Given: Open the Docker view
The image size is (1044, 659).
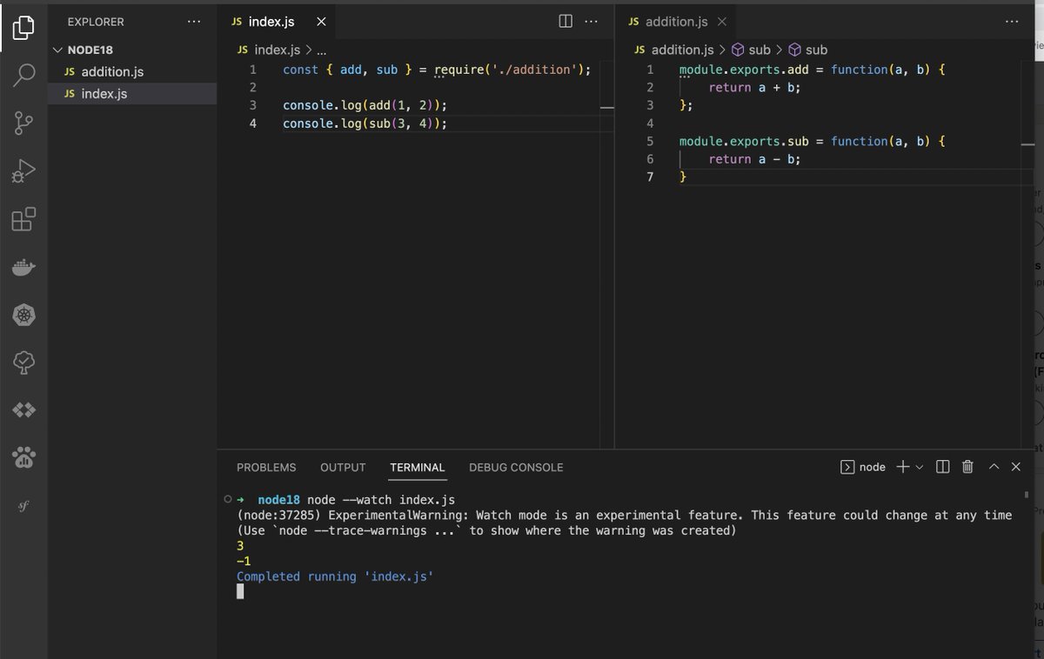Looking at the screenshot, I should pyautogui.click(x=23, y=267).
